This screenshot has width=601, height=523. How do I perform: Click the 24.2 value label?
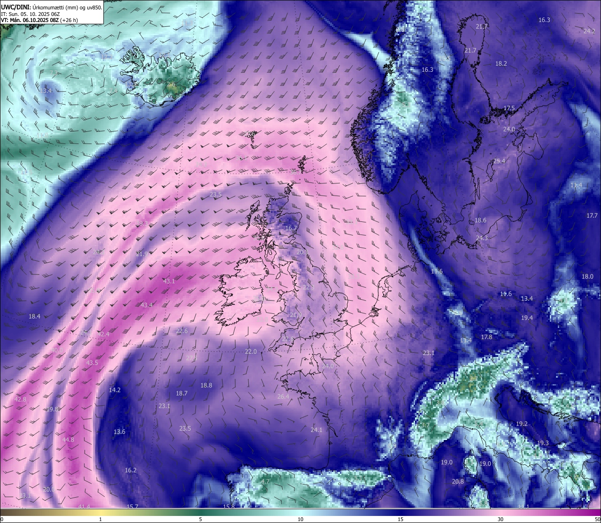(x=589, y=31)
